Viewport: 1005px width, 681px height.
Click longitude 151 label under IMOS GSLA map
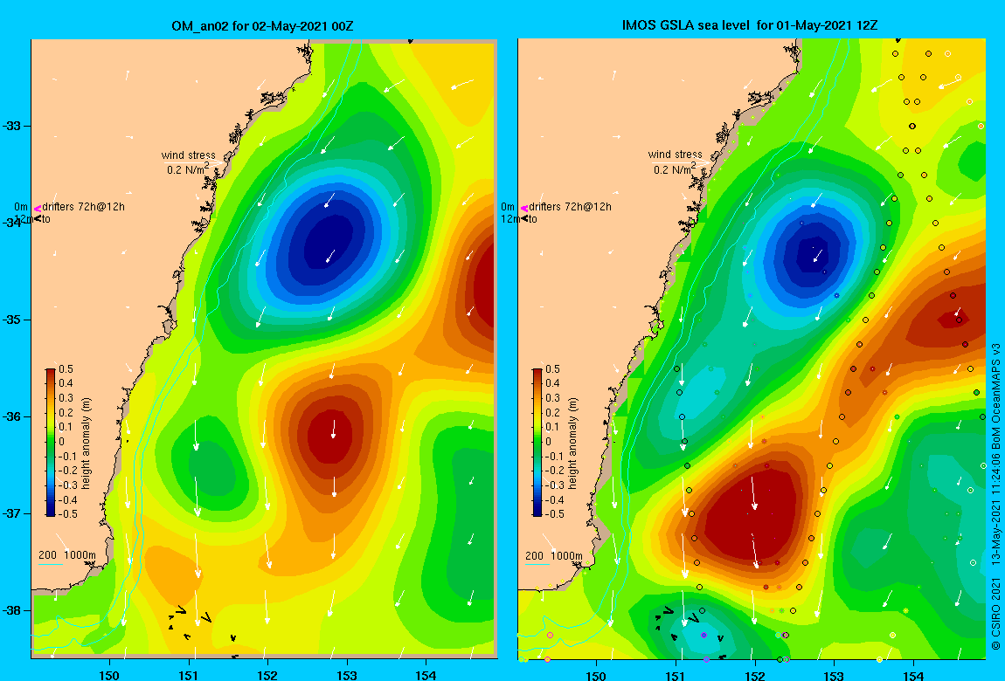(x=676, y=675)
